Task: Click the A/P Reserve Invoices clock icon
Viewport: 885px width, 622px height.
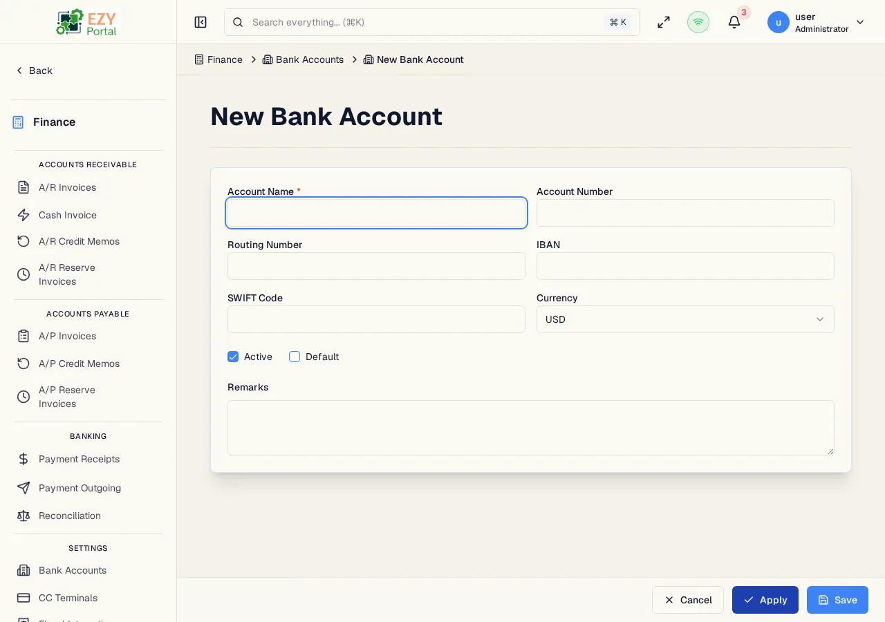Action: [24, 397]
